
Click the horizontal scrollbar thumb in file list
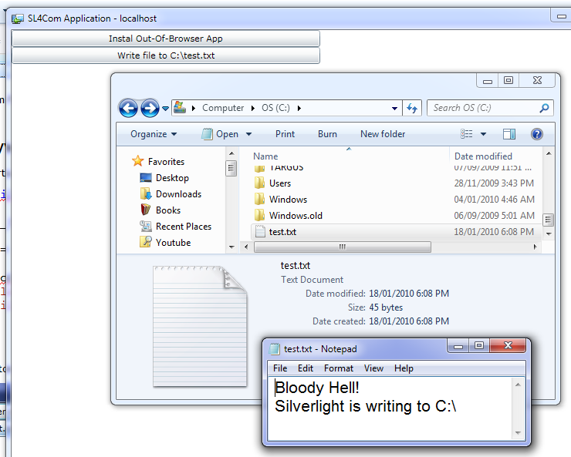pyautogui.click(x=343, y=247)
